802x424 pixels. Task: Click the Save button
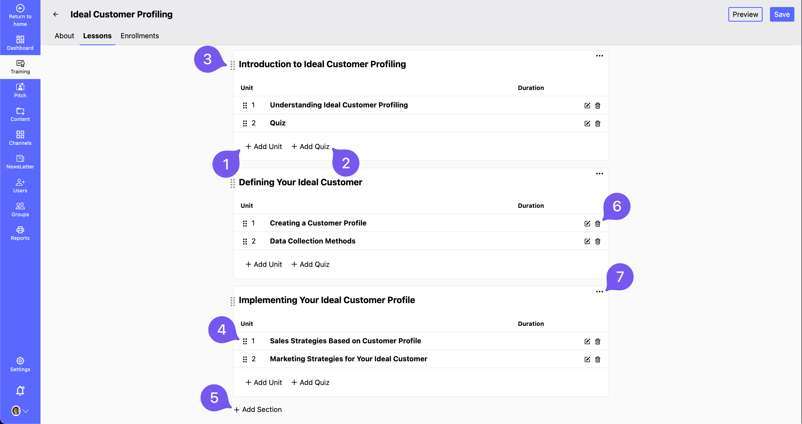point(781,14)
